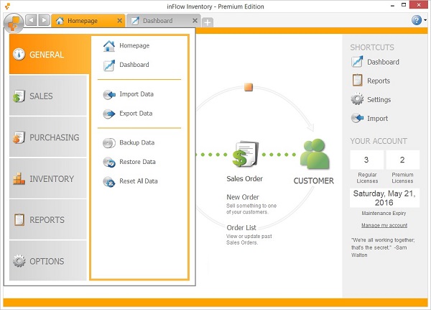
Task: Open Settings gear in Shortcuts
Action: pos(357,99)
